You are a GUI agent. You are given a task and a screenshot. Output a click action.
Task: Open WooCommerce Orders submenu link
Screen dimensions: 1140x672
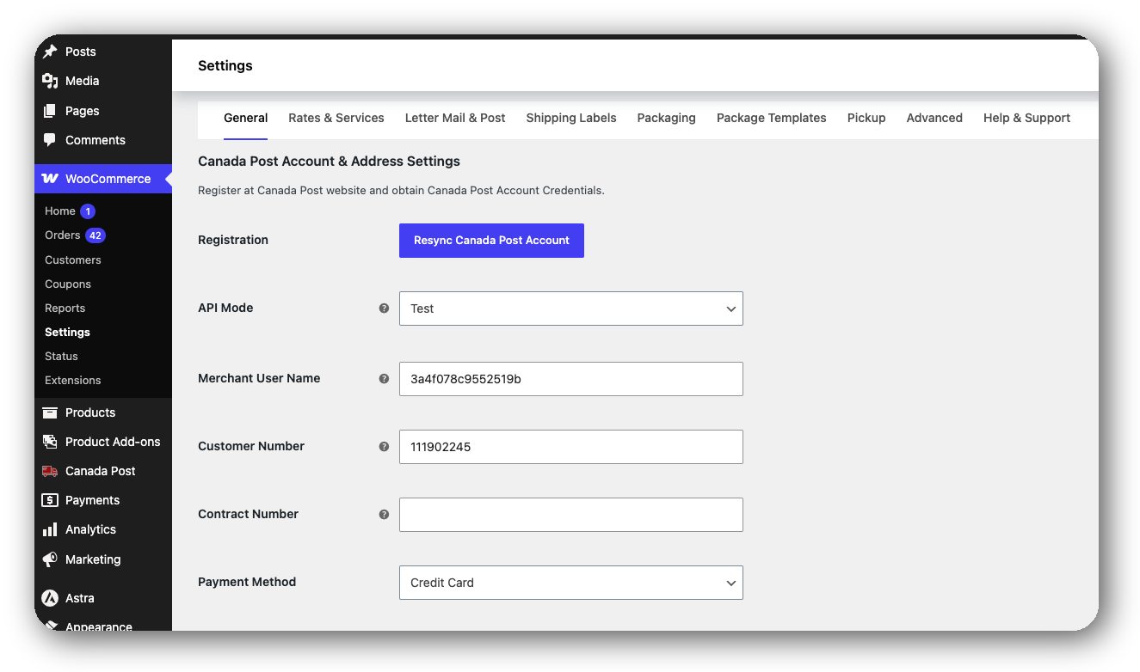(x=63, y=235)
